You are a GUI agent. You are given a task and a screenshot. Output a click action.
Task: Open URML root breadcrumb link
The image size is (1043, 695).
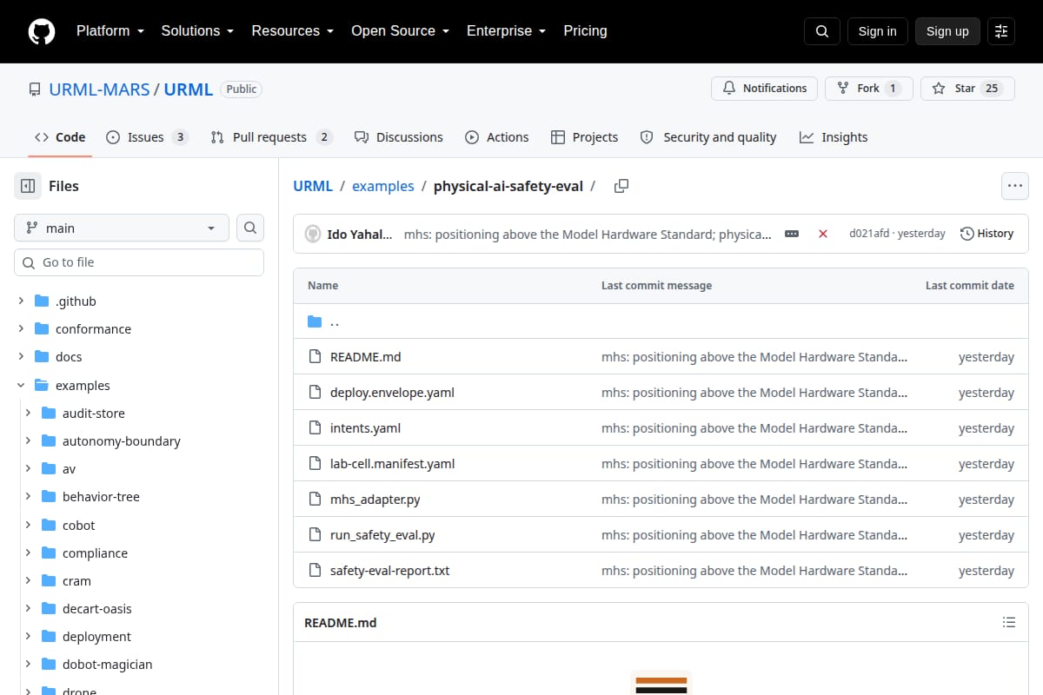313,186
